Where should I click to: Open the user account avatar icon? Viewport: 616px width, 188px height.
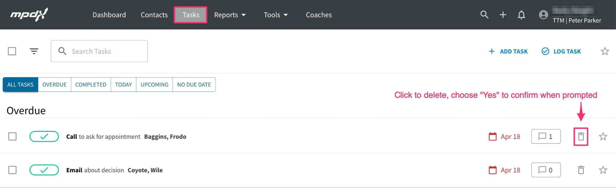544,15
